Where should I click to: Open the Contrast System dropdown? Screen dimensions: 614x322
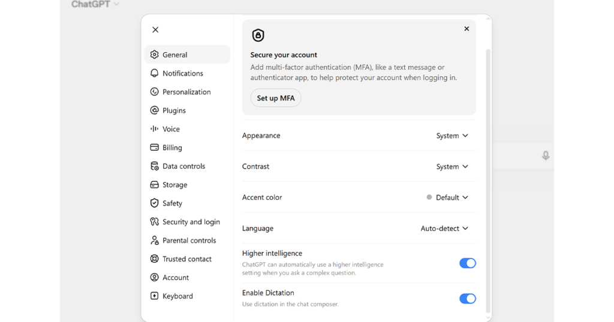coord(452,166)
